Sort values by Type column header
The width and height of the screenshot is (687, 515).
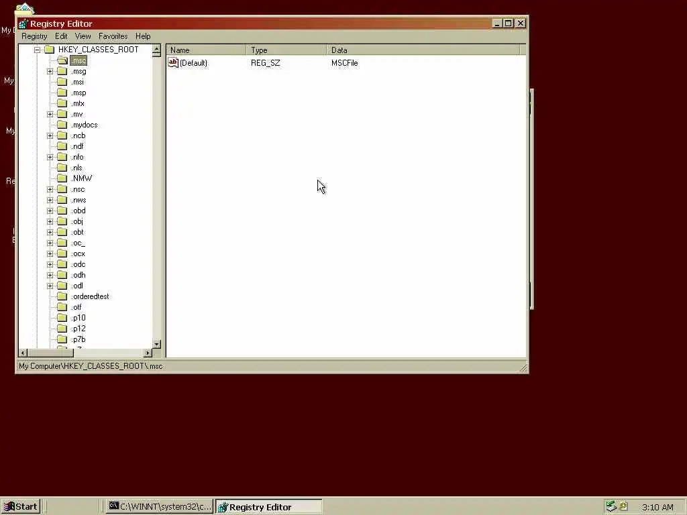(x=286, y=50)
